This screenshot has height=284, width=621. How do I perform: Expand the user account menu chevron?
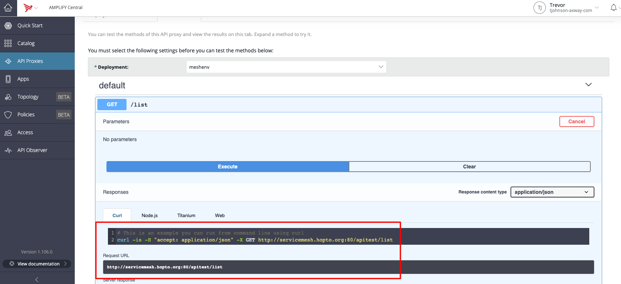(597, 8)
